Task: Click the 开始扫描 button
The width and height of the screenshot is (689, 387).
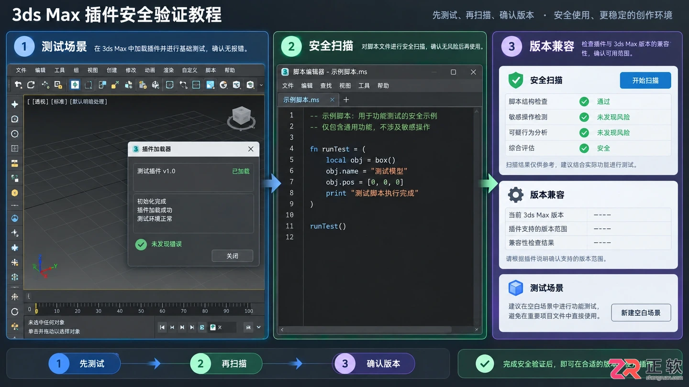Action: click(645, 80)
